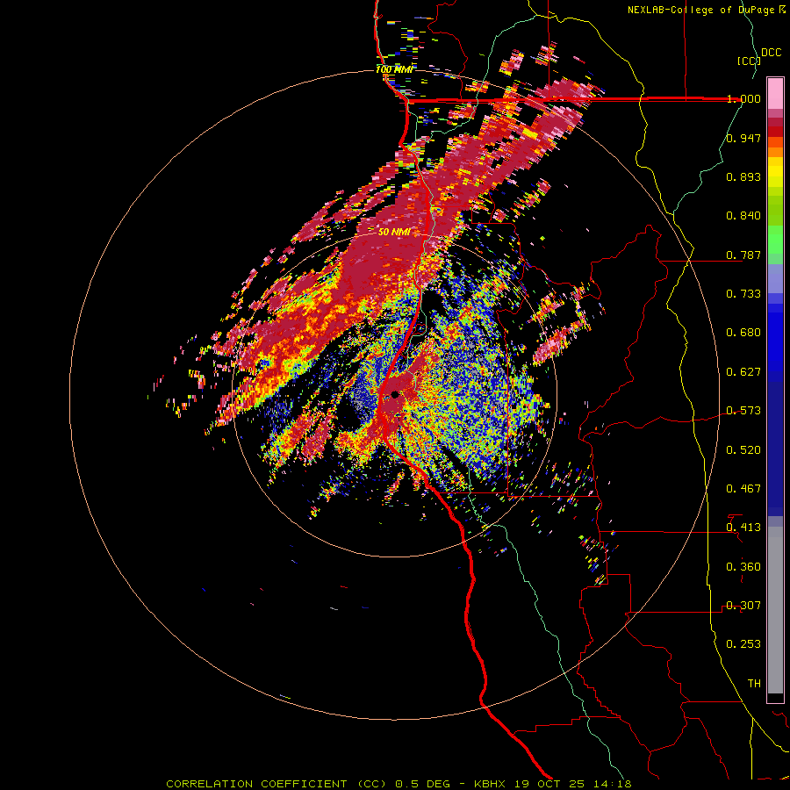Image resolution: width=790 pixels, height=790 pixels.
Task: Select the 0.253 scale value
Action: coord(743,644)
